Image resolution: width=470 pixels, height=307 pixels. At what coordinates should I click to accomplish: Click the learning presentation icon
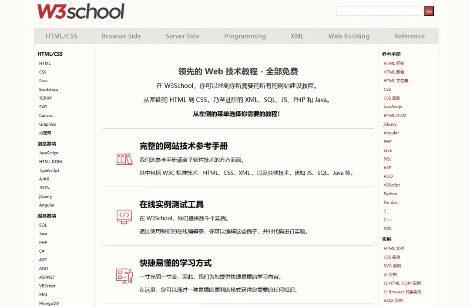tap(124, 276)
